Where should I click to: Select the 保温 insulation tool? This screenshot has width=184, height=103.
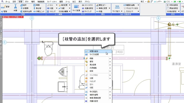99,11
